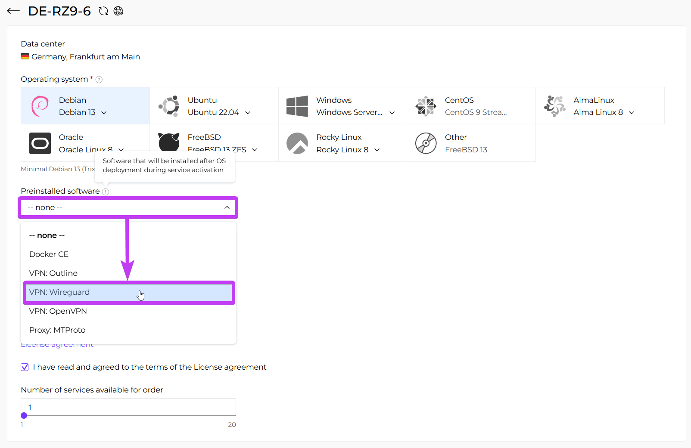
Task: Choose Docker CE from the list
Action: tap(128, 254)
